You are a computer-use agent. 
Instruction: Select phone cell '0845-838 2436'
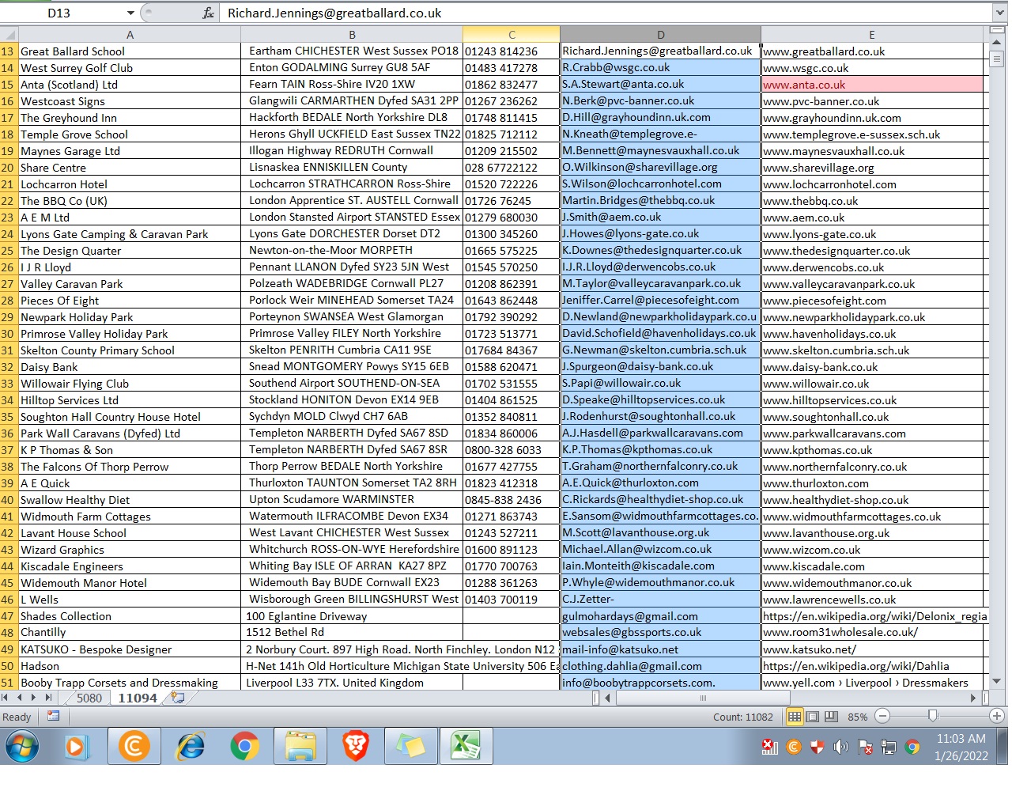512,499
